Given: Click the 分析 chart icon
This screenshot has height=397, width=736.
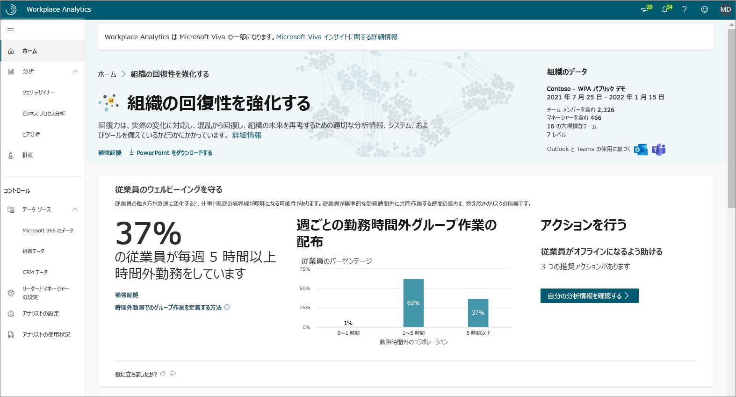Looking at the screenshot, I should tap(11, 72).
